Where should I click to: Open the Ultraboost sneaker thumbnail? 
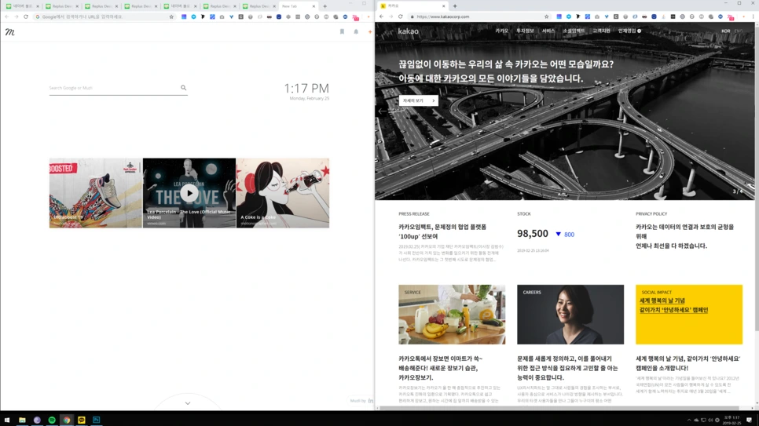click(95, 193)
